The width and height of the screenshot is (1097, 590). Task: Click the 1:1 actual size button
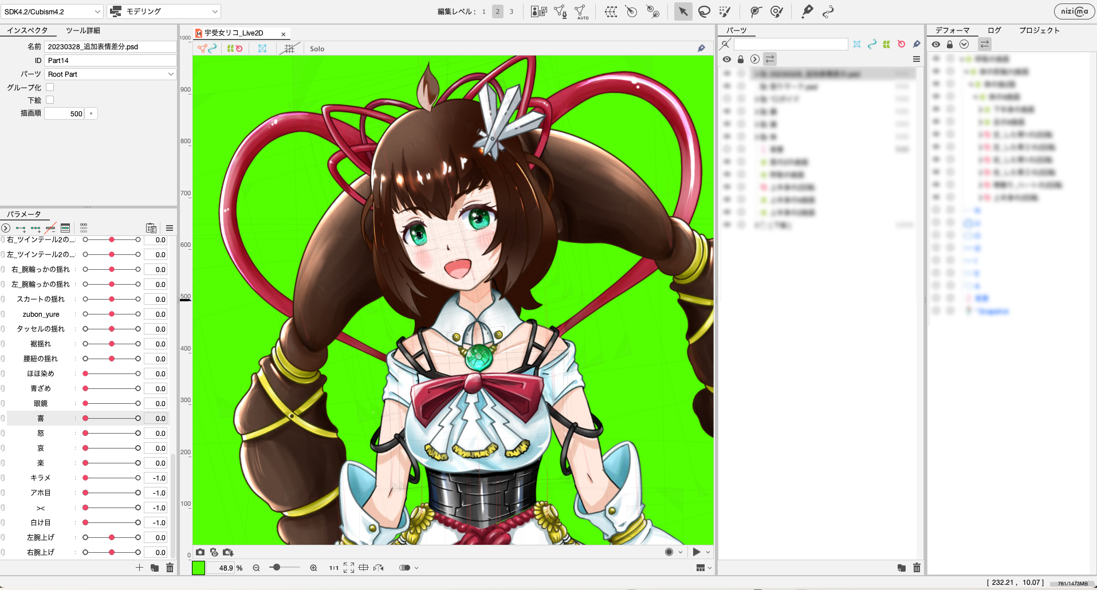pyautogui.click(x=333, y=568)
